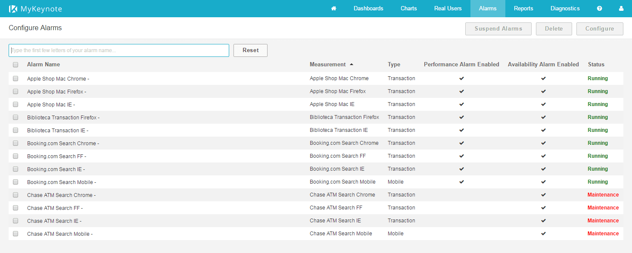Select all alarms with header checkbox
632x253 pixels.
point(16,65)
